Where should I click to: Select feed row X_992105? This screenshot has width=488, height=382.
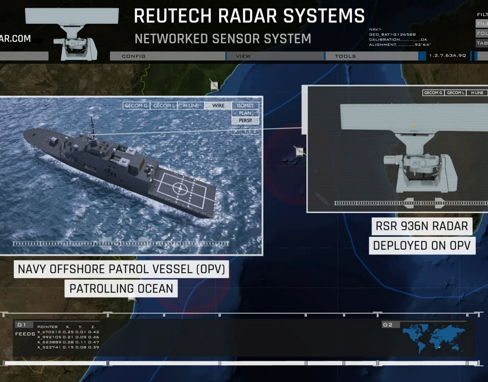pos(68,337)
